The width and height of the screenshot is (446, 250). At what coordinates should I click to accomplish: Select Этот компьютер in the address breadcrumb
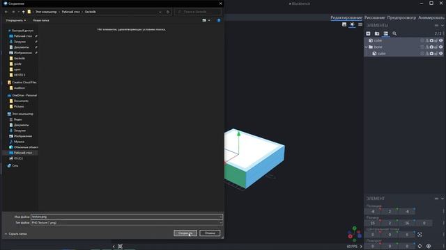(x=46, y=12)
